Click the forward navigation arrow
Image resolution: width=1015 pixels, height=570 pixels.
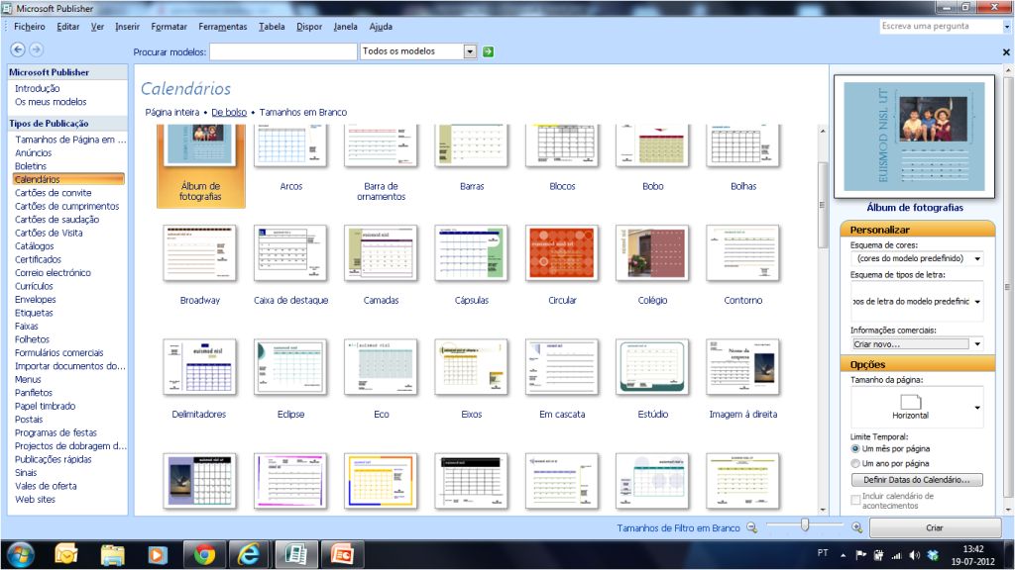37,49
